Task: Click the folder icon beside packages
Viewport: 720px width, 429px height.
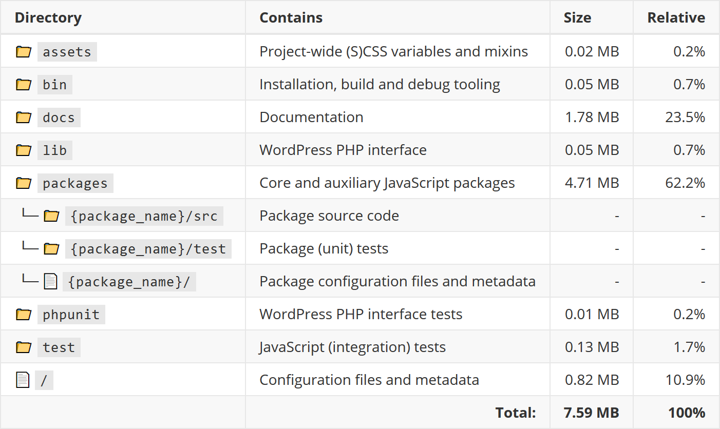Action: point(23,183)
